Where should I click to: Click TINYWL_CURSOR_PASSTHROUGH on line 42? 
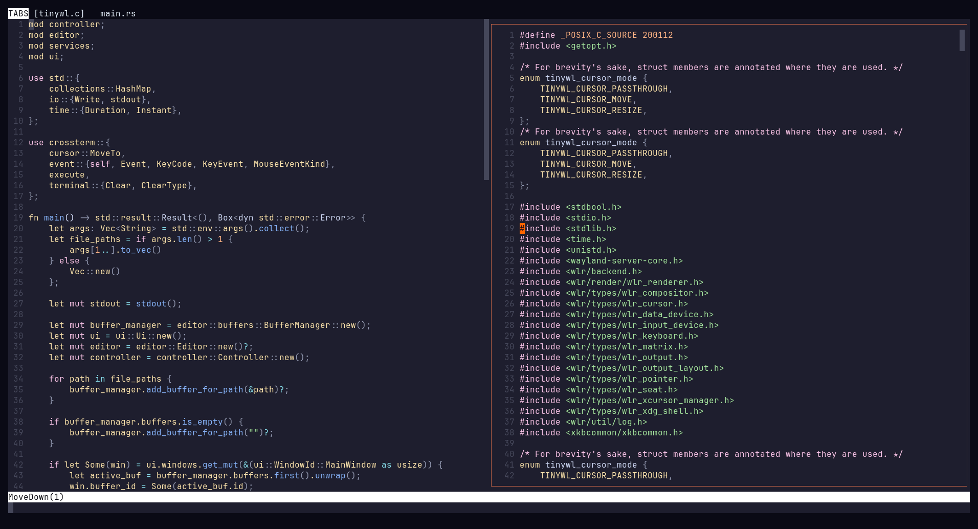point(604,475)
